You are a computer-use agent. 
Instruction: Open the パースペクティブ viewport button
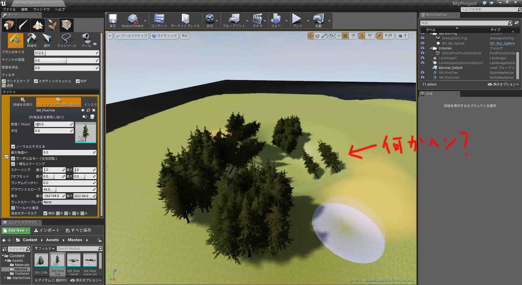[131, 36]
